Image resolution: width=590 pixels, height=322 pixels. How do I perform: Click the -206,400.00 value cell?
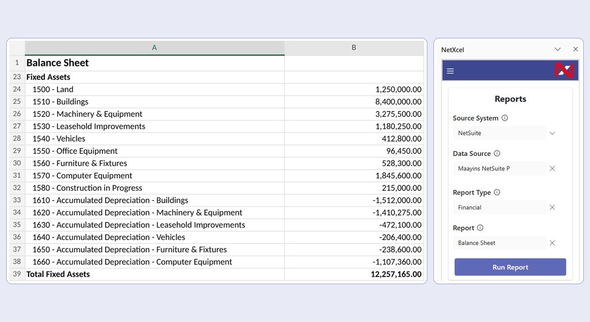tap(354, 237)
